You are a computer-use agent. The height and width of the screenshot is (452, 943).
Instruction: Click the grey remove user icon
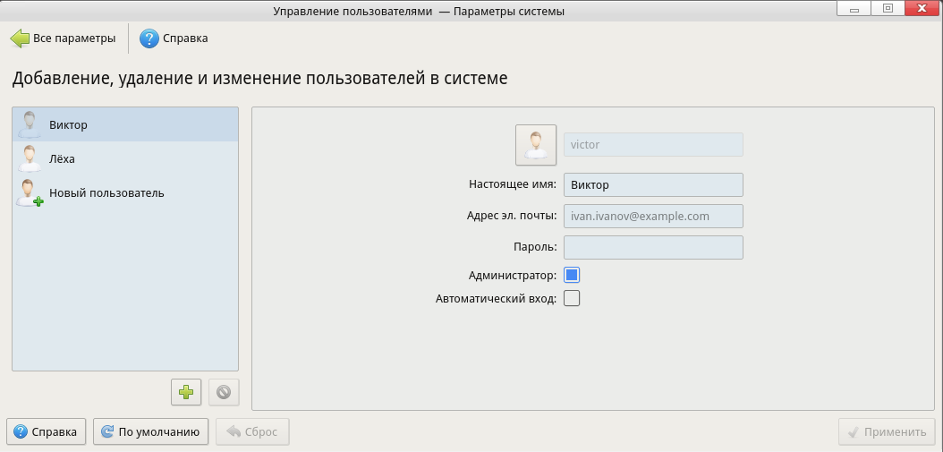224,391
